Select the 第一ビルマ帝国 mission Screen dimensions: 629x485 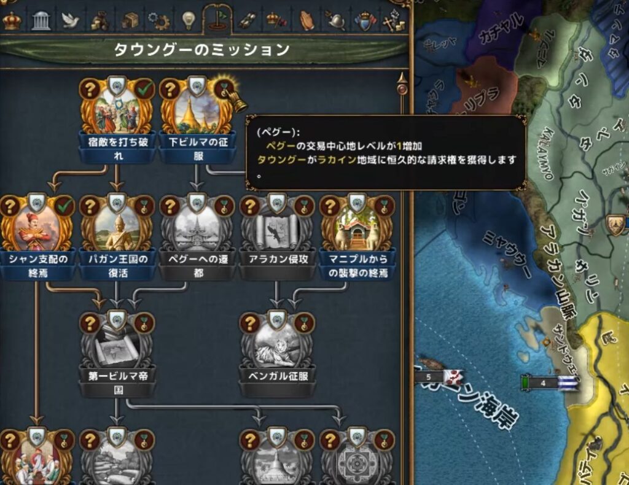(x=117, y=353)
